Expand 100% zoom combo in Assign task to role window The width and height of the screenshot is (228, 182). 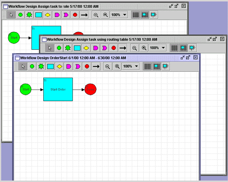coord(119,15)
